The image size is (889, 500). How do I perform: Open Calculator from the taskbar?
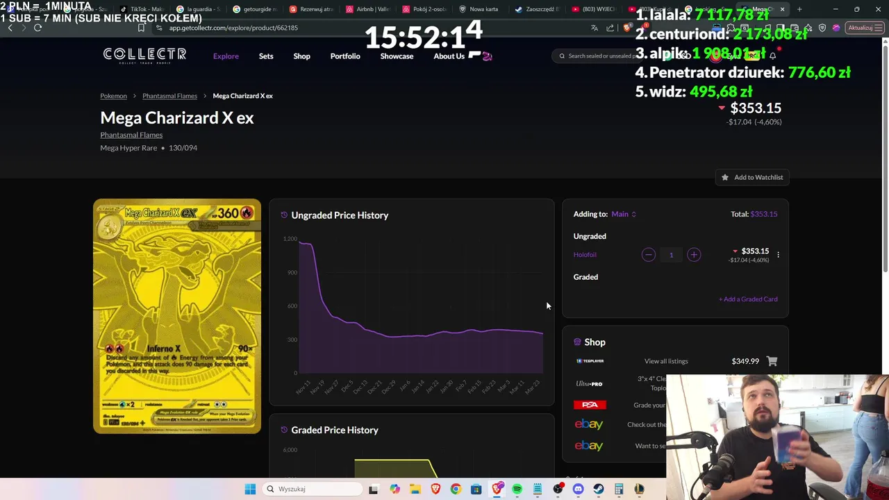pyautogui.click(x=619, y=489)
